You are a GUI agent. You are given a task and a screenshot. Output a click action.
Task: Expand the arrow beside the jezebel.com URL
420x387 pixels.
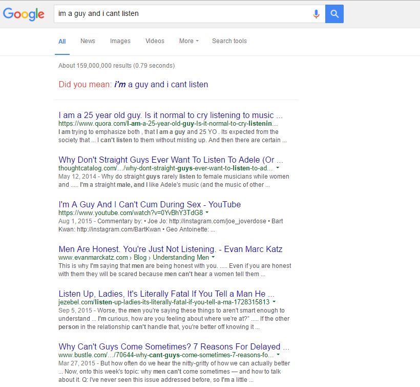tap(274, 302)
